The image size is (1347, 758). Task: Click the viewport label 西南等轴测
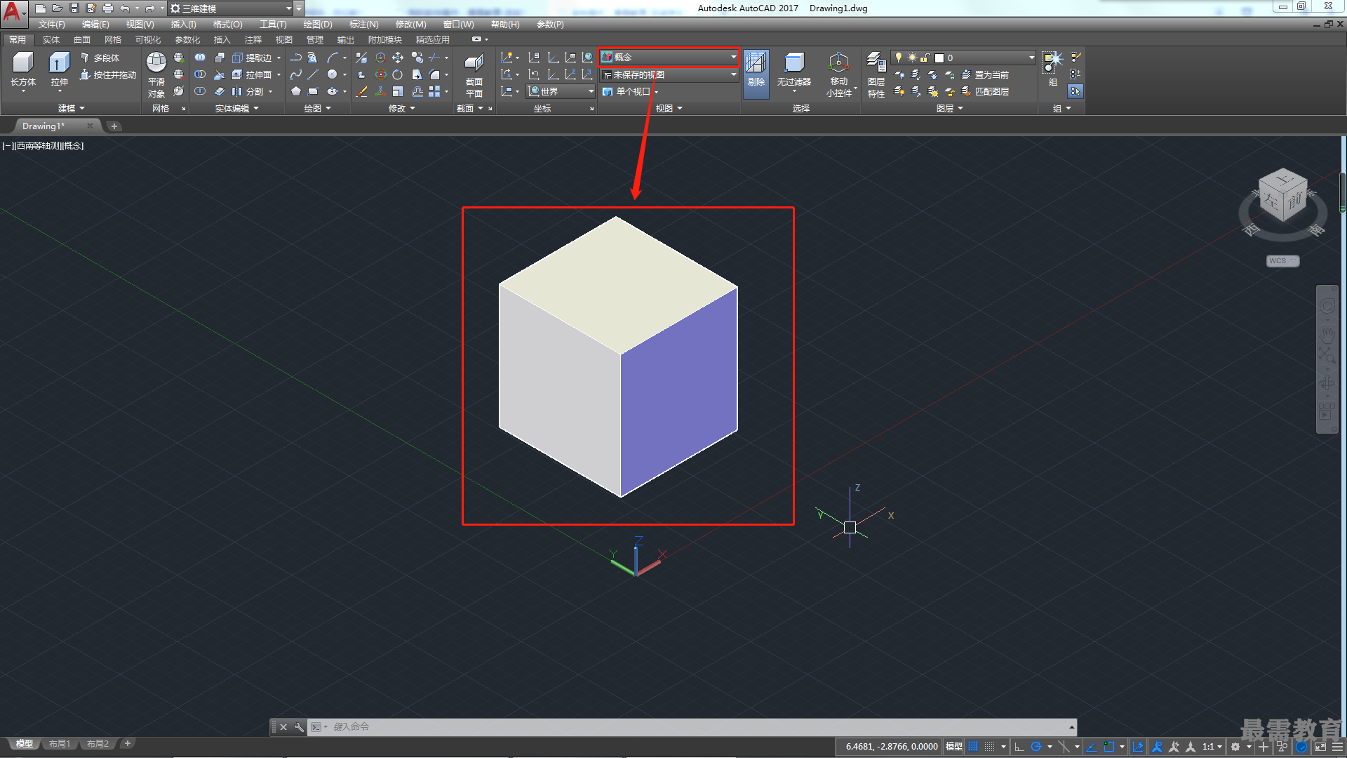click(x=37, y=146)
